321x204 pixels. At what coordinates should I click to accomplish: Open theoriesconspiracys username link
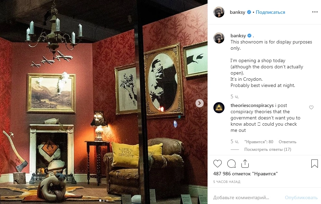pos(252,105)
